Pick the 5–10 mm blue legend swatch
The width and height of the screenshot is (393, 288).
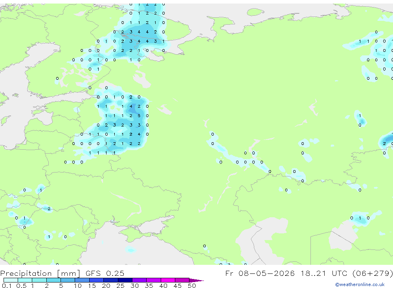68,280
